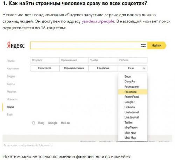This screenshot has height=160, width=175.
Task: Choose LiveInternet in the dropdown
Action: (133, 112)
